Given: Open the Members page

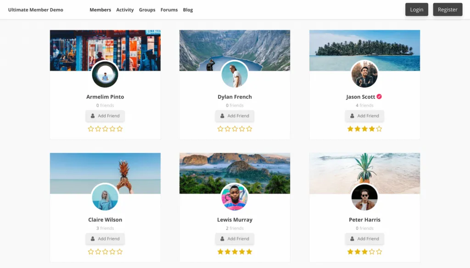Looking at the screenshot, I should 100,10.
